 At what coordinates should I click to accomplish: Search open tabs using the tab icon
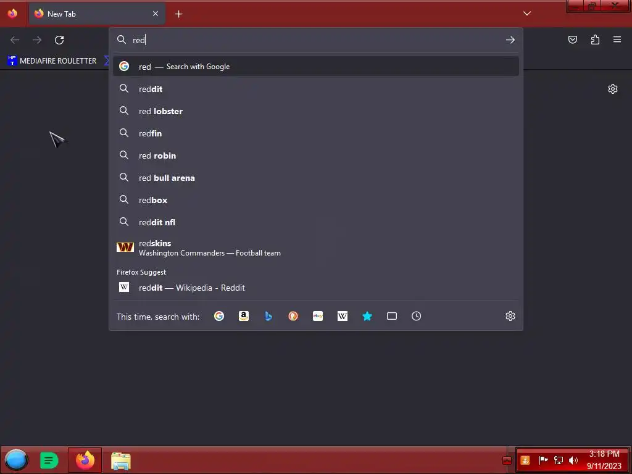(x=392, y=316)
